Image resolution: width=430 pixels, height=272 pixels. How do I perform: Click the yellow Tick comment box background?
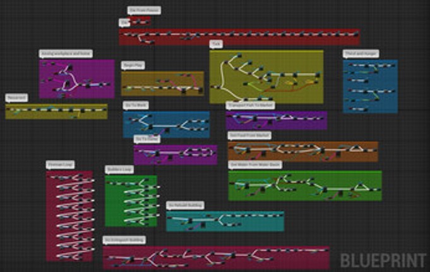pyautogui.click(x=266, y=77)
